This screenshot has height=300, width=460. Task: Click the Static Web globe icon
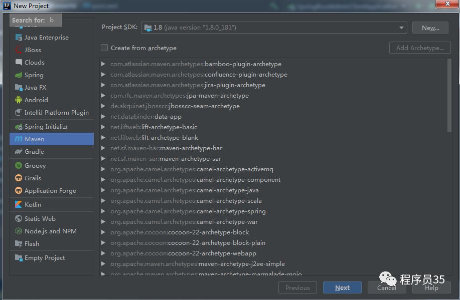[19, 218]
